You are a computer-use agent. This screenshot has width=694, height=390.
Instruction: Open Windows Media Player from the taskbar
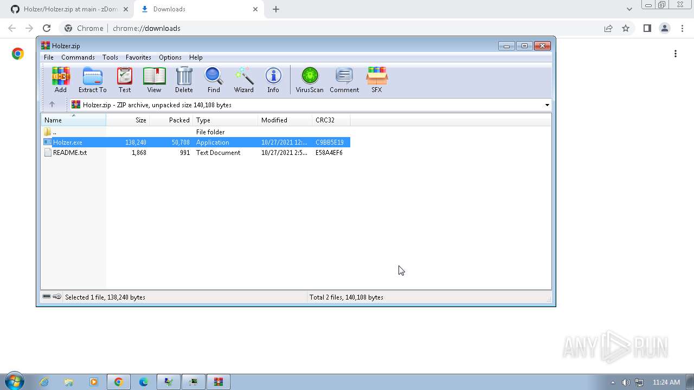pos(94,382)
